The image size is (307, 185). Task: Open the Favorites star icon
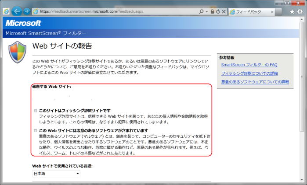click(292, 12)
